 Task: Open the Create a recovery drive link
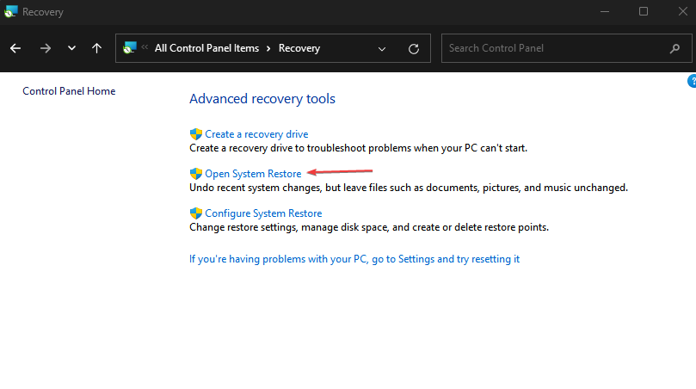coord(256,134)
